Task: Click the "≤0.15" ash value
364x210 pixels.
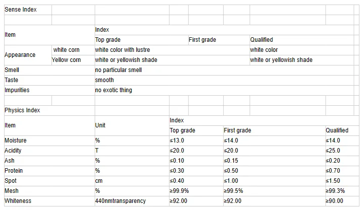Action: tap(231, 161)
